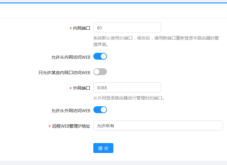
Task: Click the hint text 从外网登录路由器进行管理时的端口
Action: pos(129,98)
